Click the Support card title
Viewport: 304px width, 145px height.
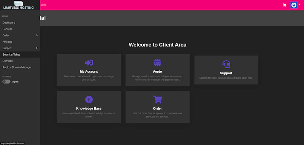point(226,73)
